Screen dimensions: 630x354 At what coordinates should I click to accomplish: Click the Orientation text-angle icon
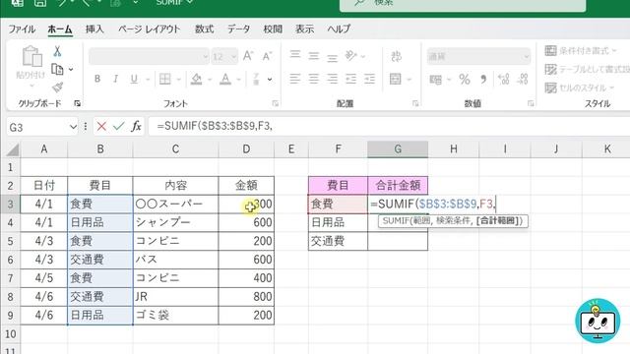(x=351, y=55)
